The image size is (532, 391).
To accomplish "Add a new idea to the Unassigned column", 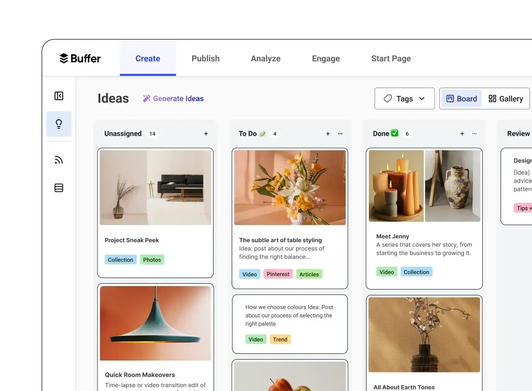I will pos(206,134).
